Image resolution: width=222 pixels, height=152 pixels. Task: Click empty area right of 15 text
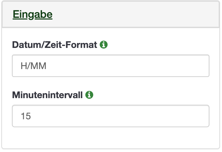120,116
